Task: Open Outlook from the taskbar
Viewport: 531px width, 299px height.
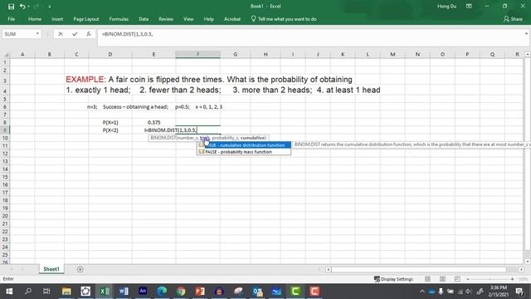Action: click(257, 292)
